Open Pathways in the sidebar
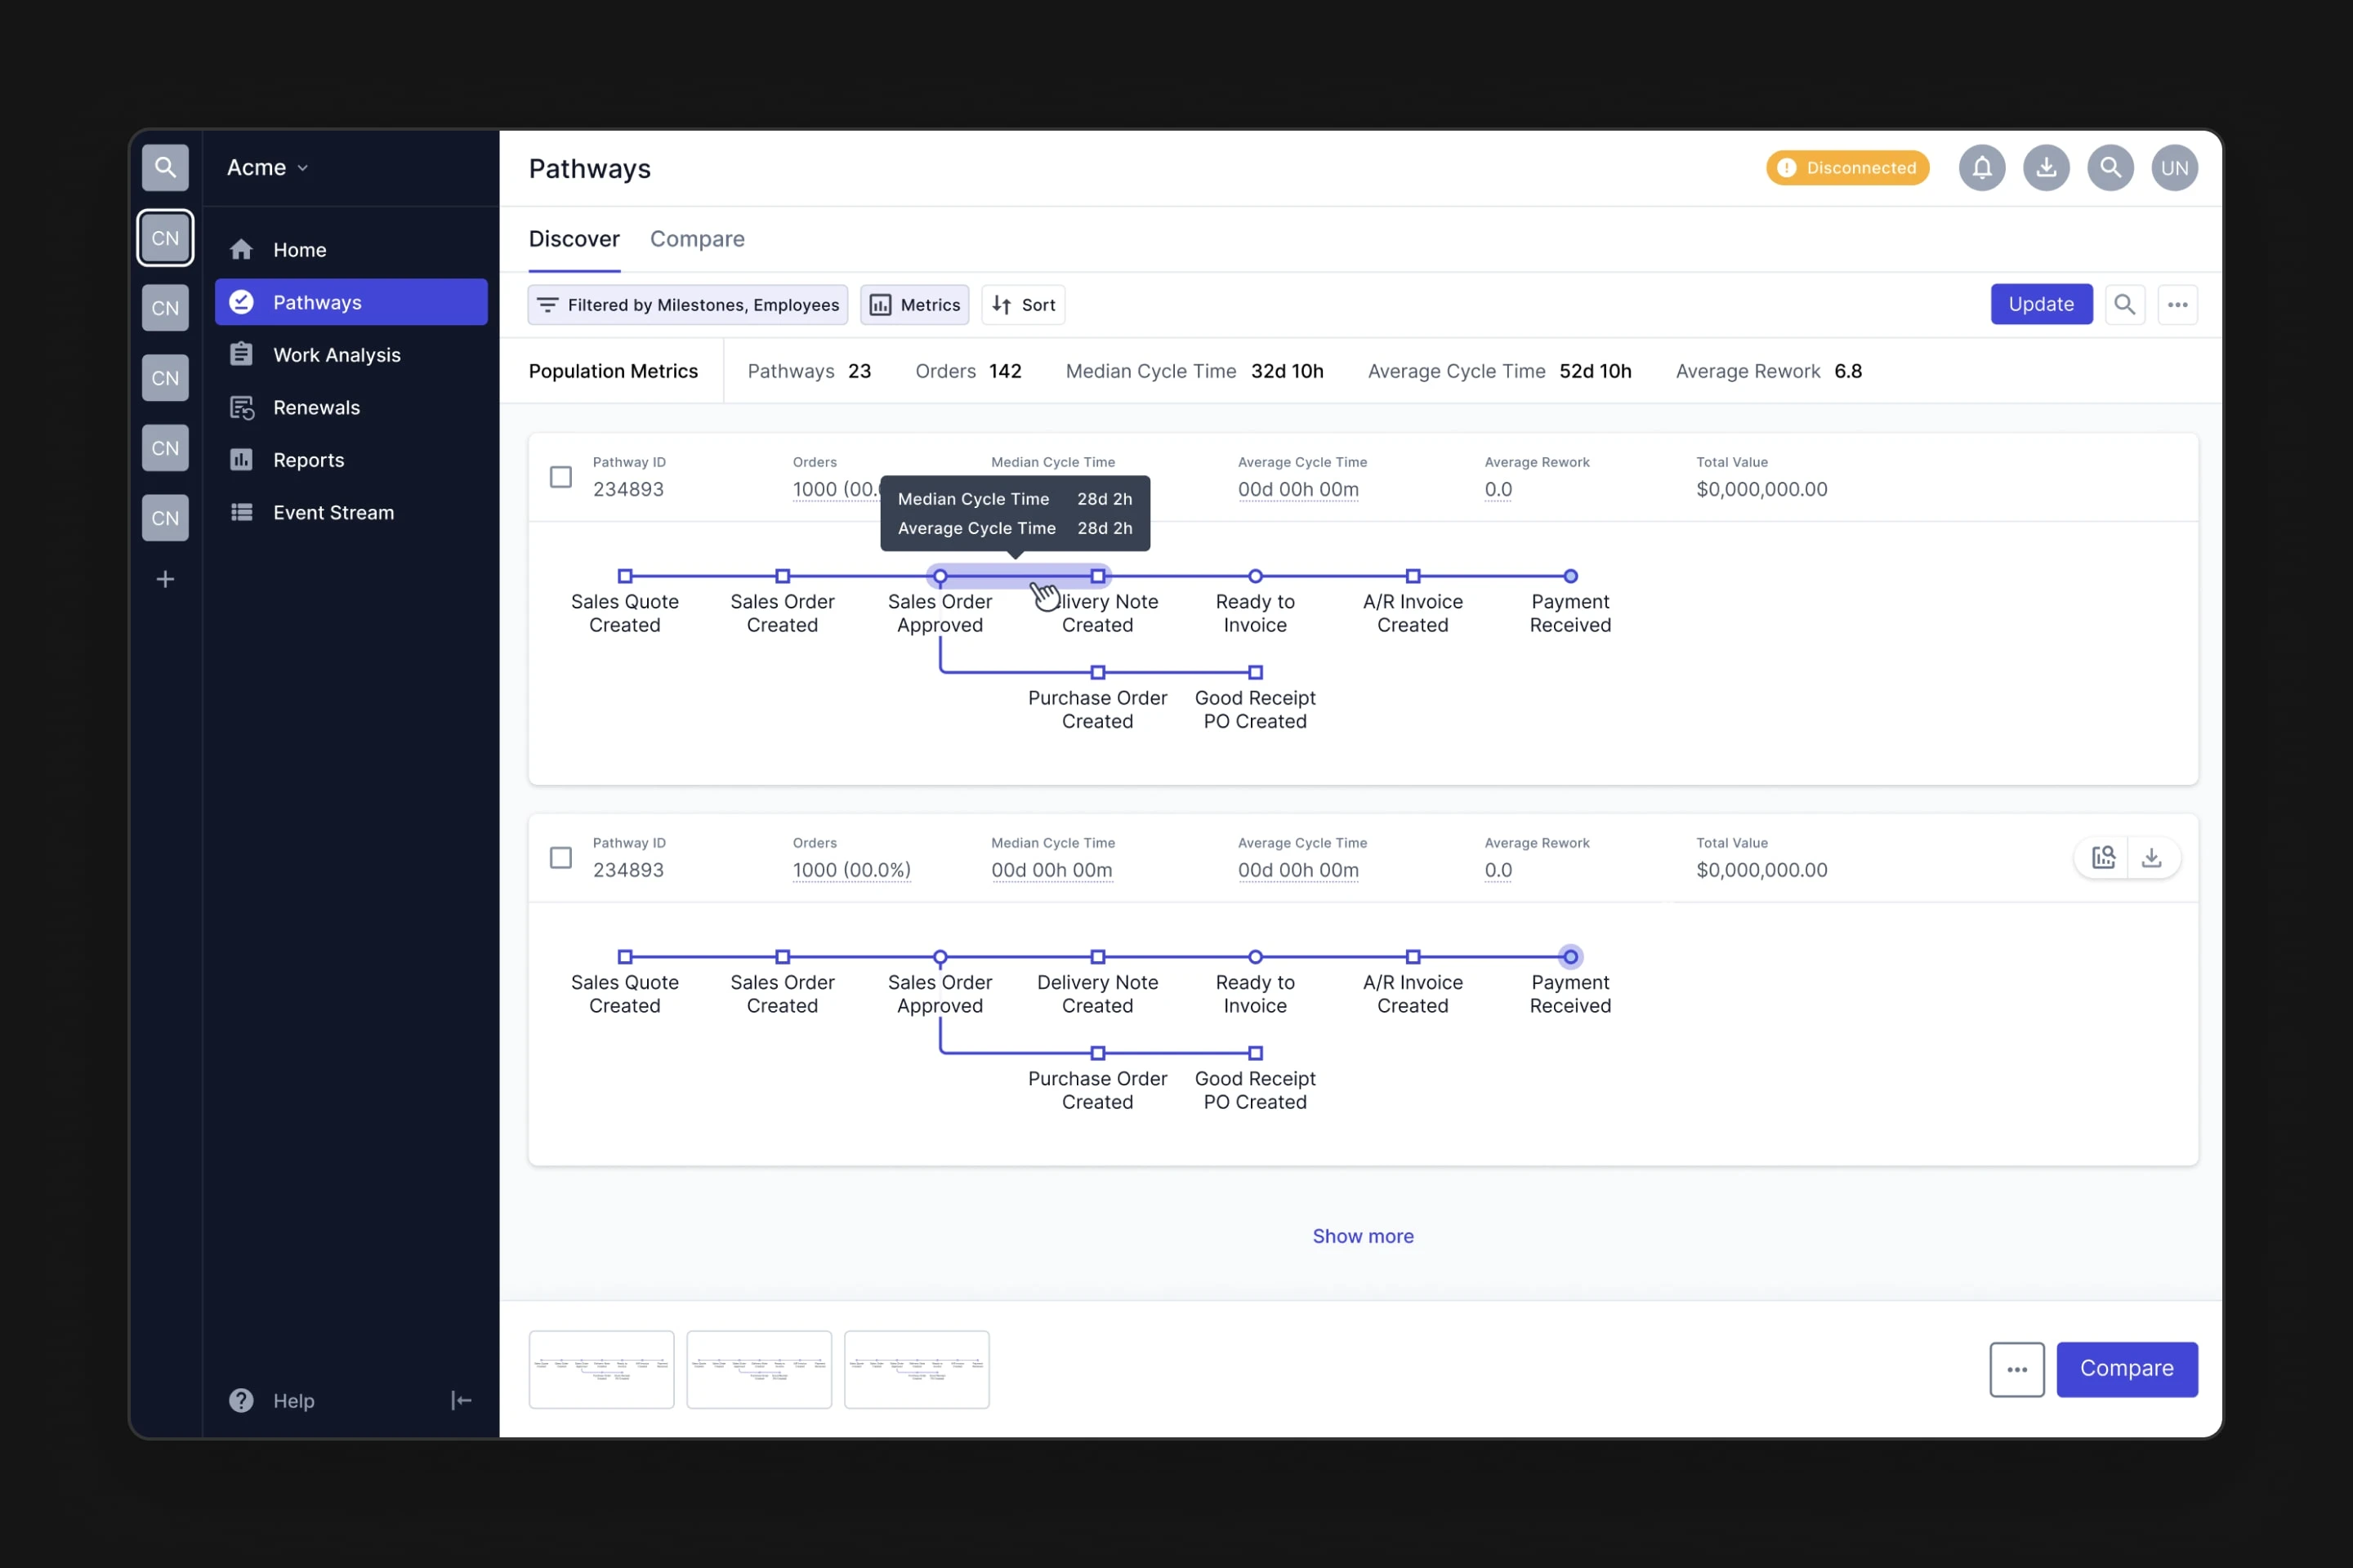The height and width of the screenshot is (1568, 2353). click(x=350, y=302)
